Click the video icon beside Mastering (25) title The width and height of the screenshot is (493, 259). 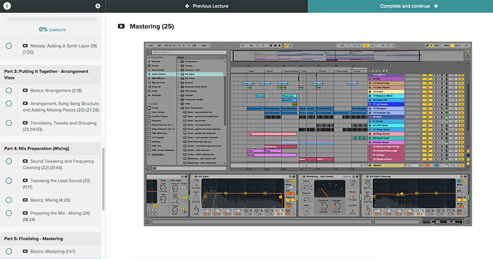click(x=122, y=26)
